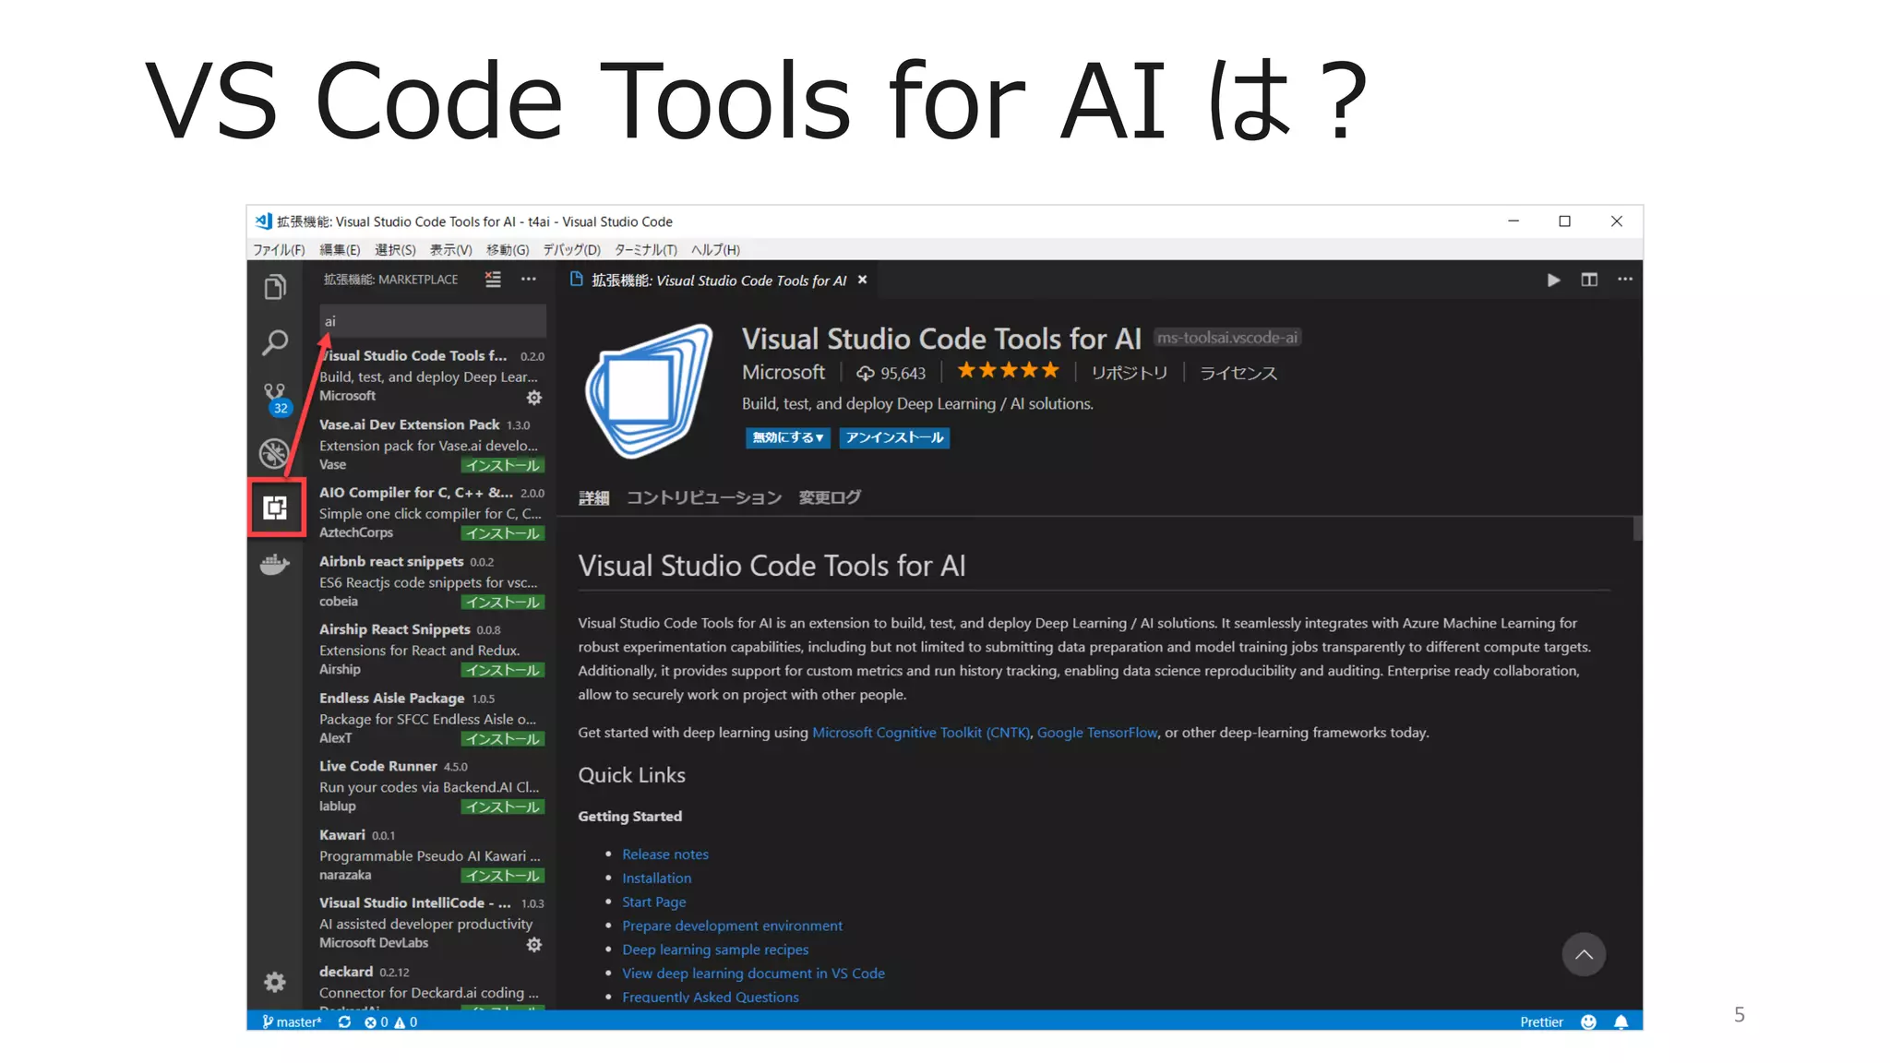Open the Docker whale icon
The height and width of the screenshot is (1063, 1890).
click(x=275, y=564)
